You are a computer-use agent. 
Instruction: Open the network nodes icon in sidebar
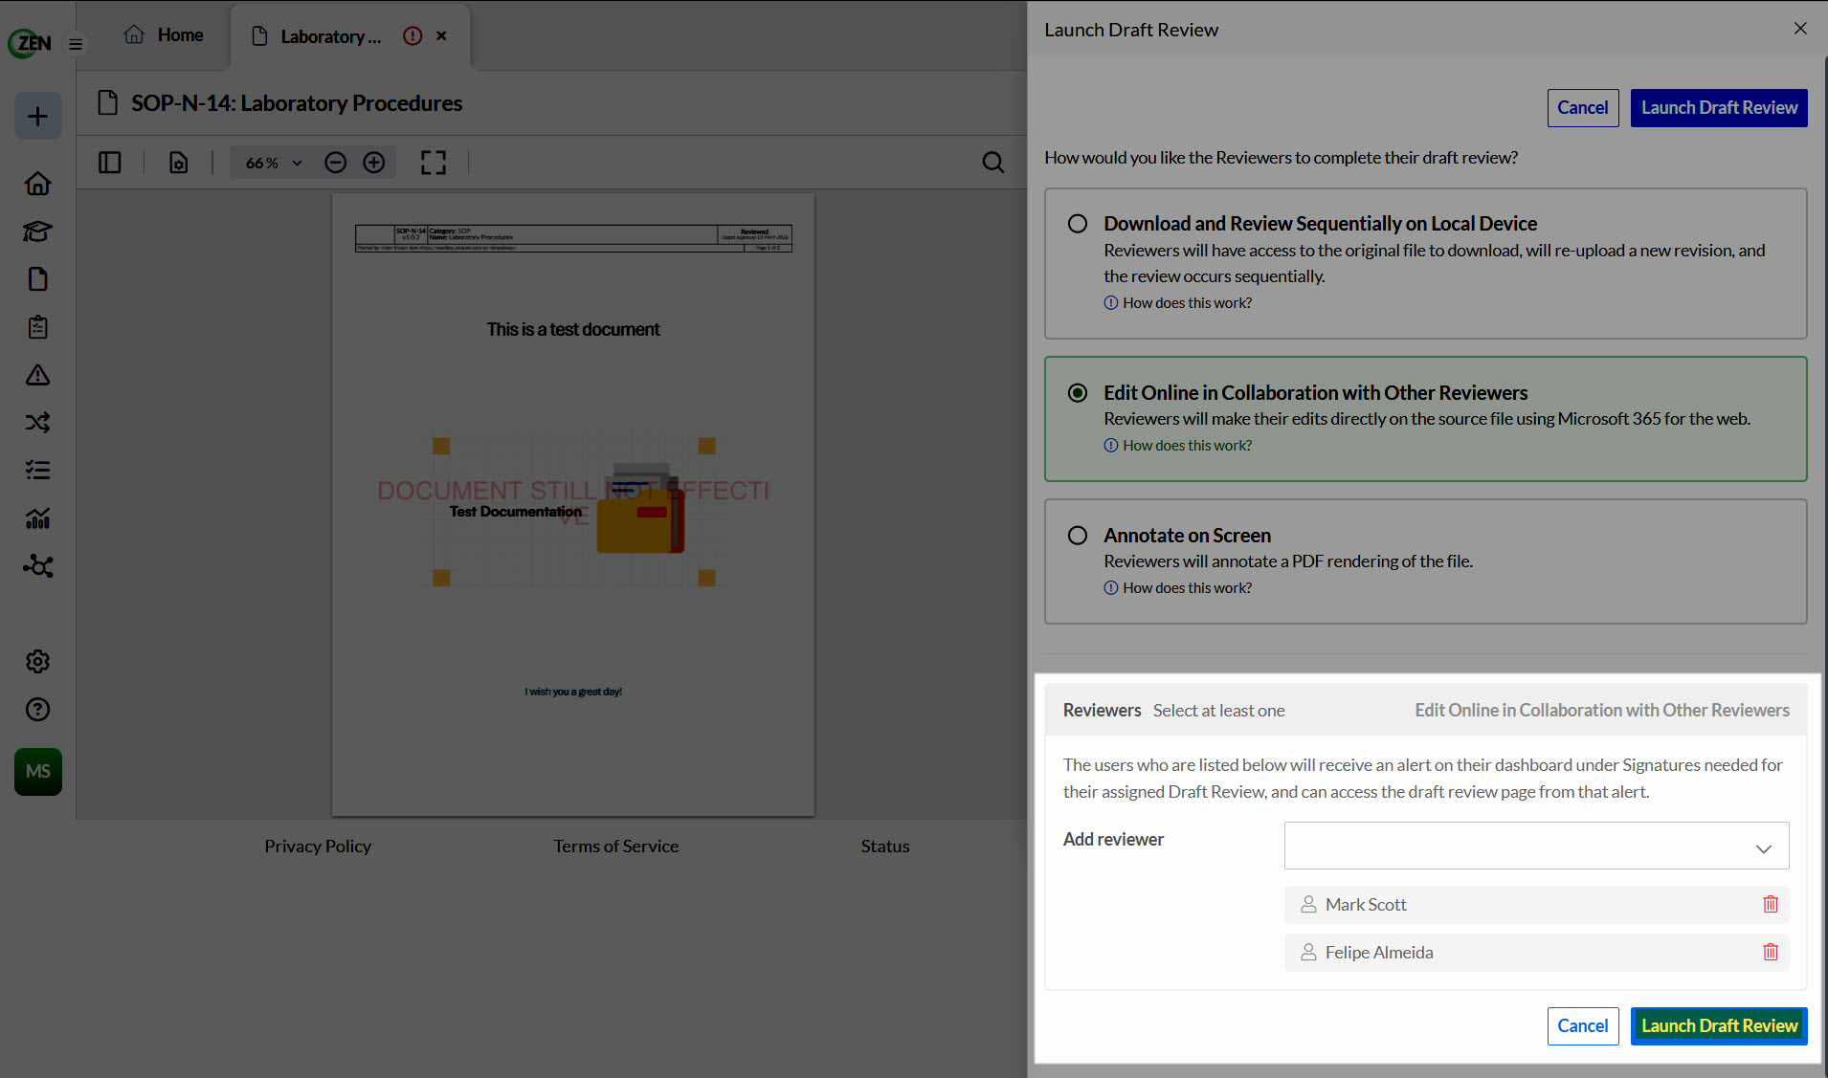pyautogui.click(x=38, y=566)
